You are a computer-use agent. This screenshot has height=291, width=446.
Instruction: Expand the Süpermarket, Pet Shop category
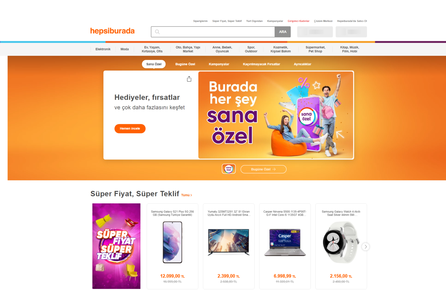(x=315, y=49)
